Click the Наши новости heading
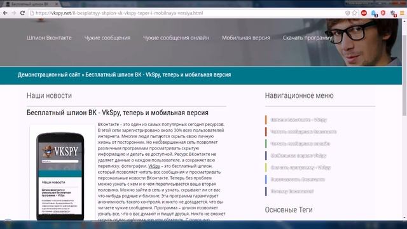The image size is (407, 229). pos(50,95)
